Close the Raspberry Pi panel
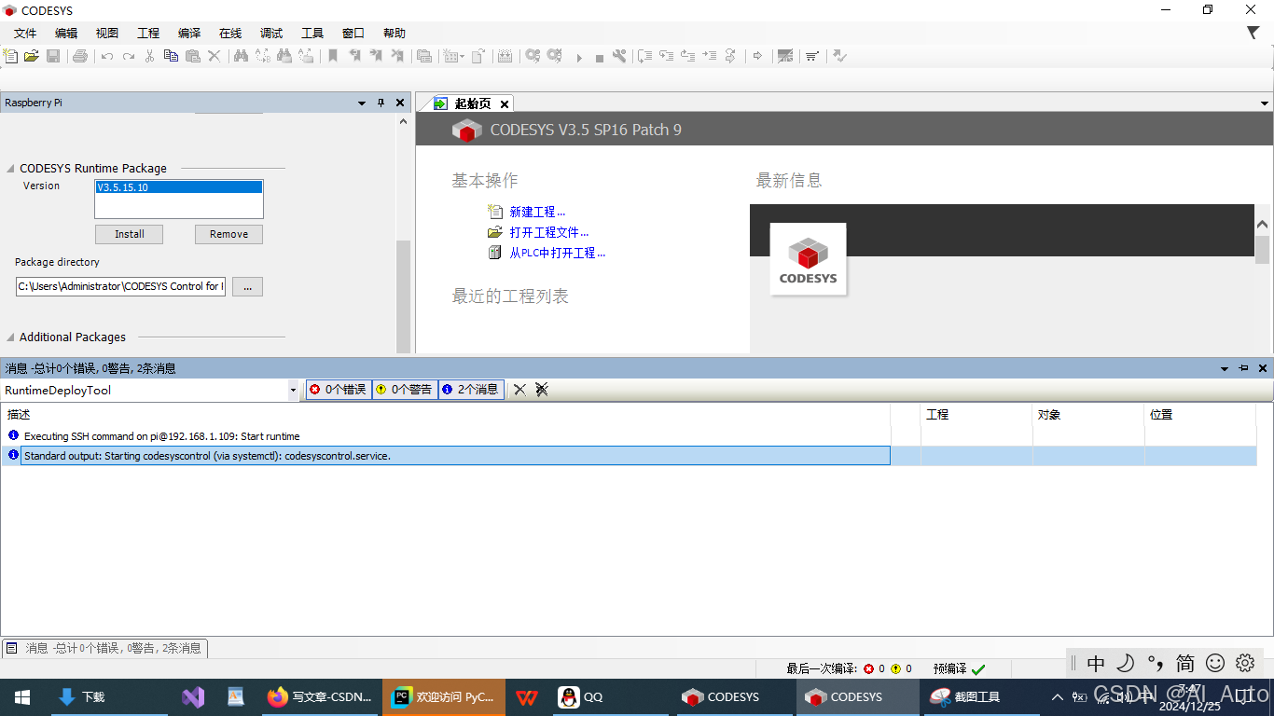The height and width of the screenshot is (716, 1274). (x=400, y=103)
